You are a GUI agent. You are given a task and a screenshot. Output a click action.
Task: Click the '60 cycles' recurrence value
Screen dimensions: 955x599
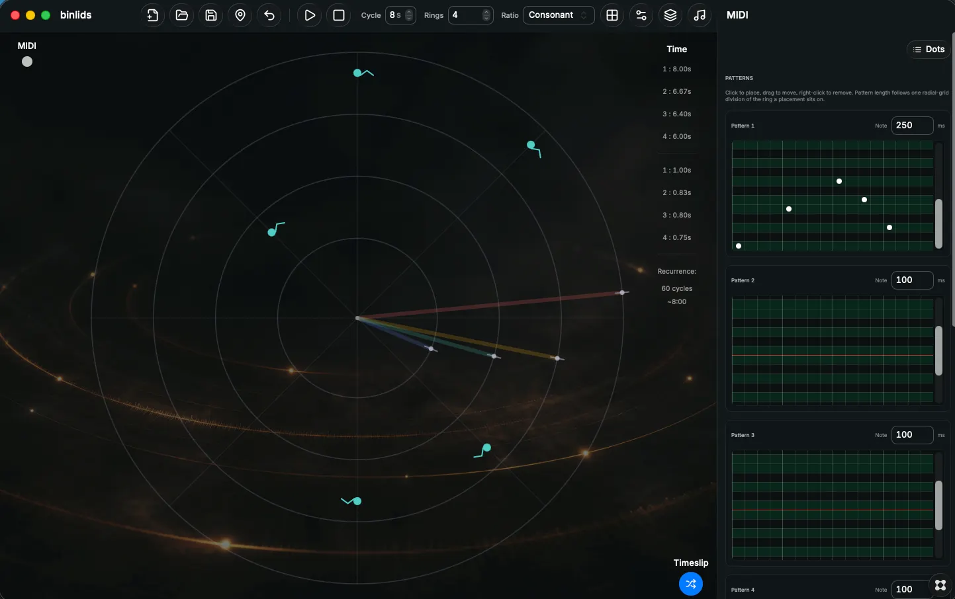(x=676, y=289)
